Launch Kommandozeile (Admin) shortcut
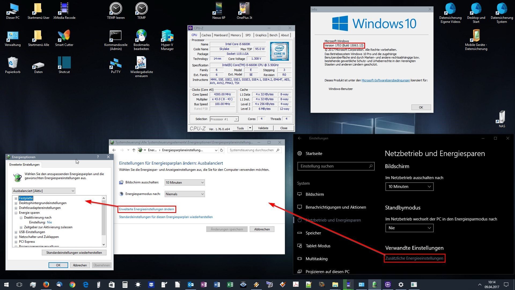The width and height of the screenshot is (515, 290). [116, 40]
